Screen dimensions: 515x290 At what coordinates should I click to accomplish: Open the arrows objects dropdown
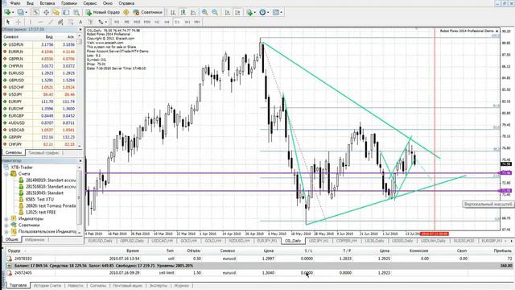point(102,22)
